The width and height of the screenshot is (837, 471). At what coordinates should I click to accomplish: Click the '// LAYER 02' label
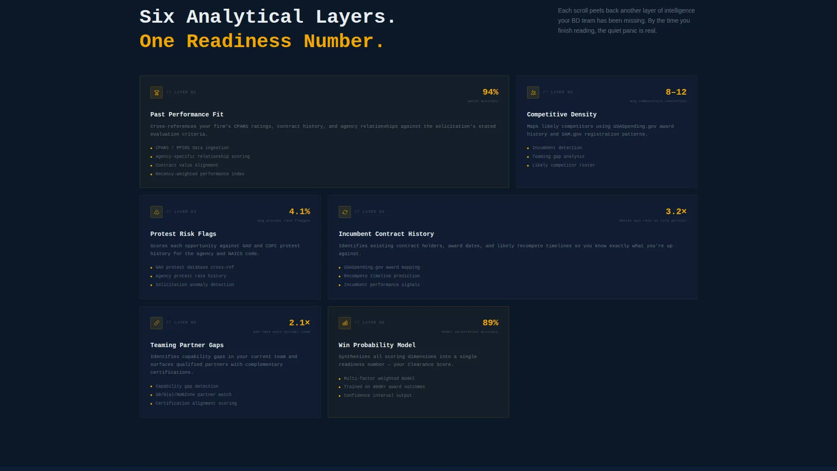click(x=558, y=92)
